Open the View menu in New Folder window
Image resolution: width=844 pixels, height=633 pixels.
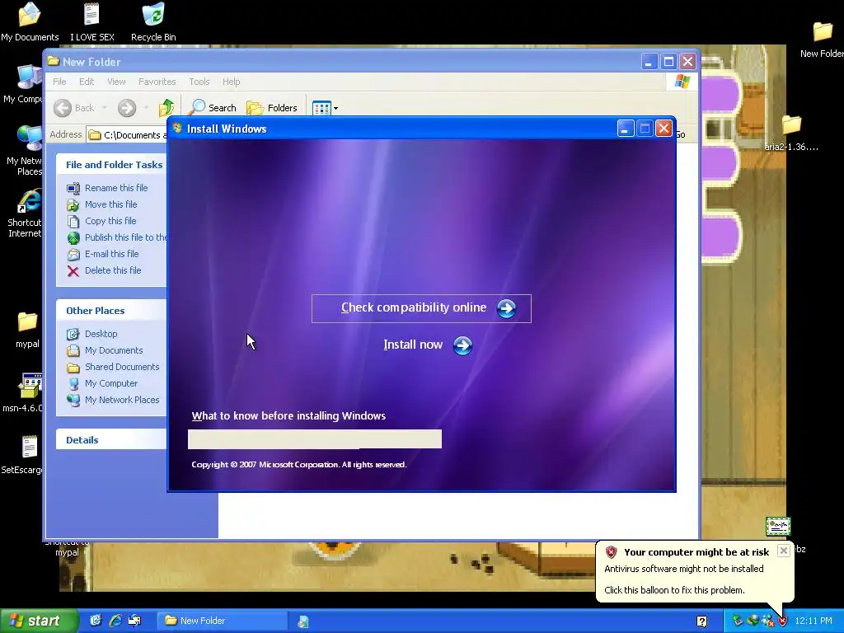116,82
